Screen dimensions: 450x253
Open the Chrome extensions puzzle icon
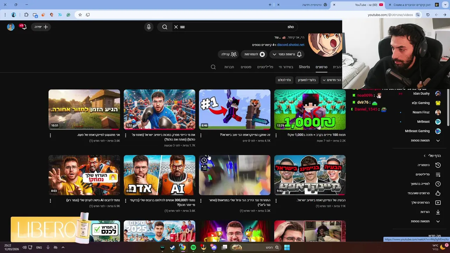click(26, 15)
